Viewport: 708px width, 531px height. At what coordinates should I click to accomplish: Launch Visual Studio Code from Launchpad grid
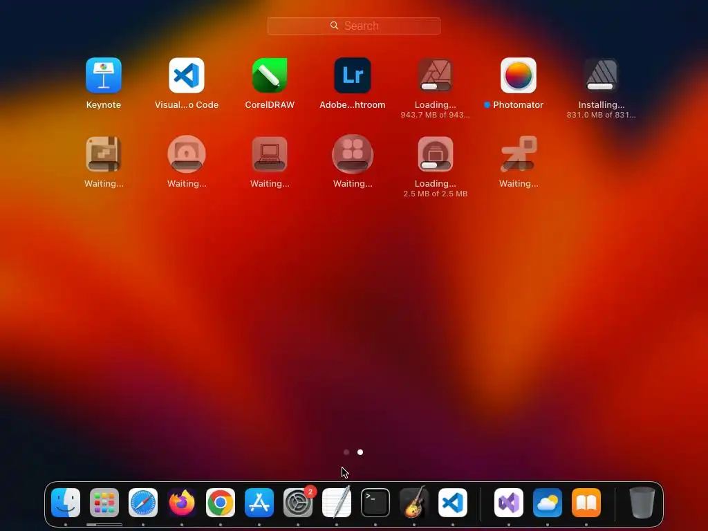point(187,75)
